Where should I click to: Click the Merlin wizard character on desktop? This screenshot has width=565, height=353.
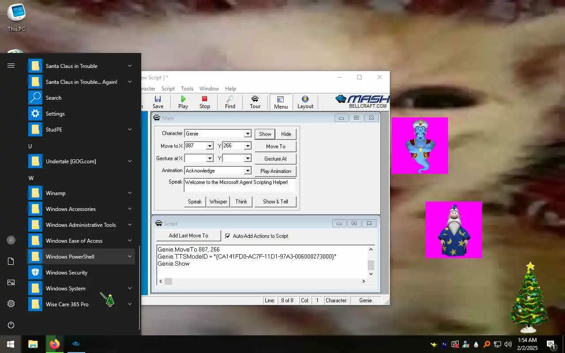(x=454, y=230)
